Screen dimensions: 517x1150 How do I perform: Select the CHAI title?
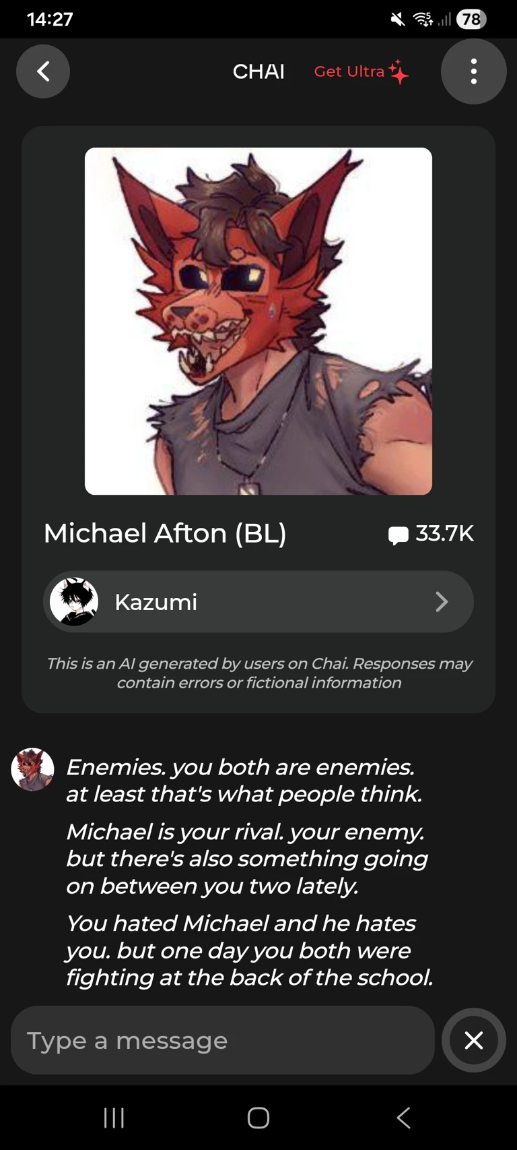pyautogui.click(x=258, y=71)
